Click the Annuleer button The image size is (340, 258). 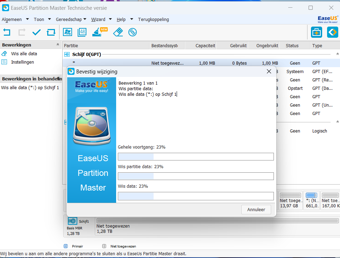click(x=256, y=209)
